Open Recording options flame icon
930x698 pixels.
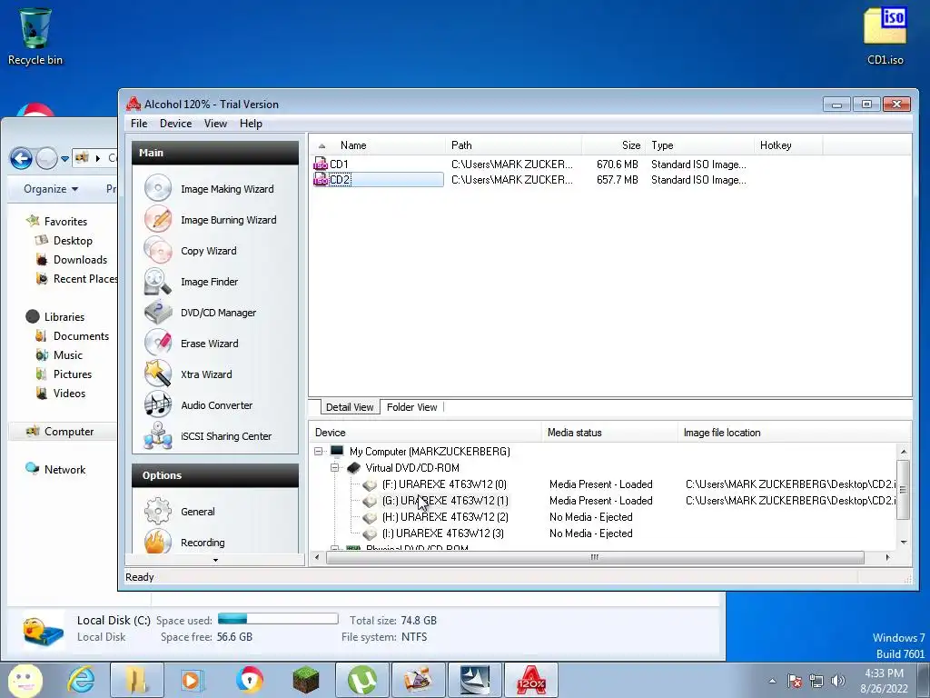pyautogui.click(x=158, y=542)
